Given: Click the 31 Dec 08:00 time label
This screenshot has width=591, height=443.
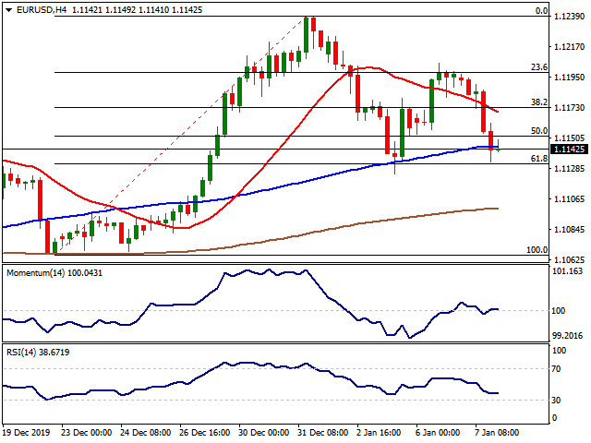Looking at the screenshot, I should (x=322, y=432).
